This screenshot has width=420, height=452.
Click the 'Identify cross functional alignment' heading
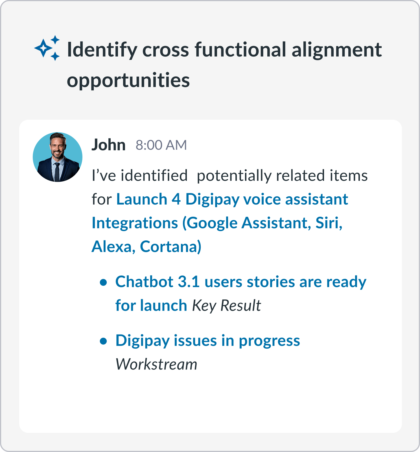(x=224, y=50)
